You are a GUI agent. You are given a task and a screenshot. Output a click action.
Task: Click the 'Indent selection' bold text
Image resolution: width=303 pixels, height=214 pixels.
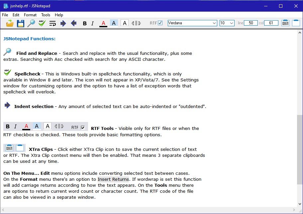[x=34, y=107]
